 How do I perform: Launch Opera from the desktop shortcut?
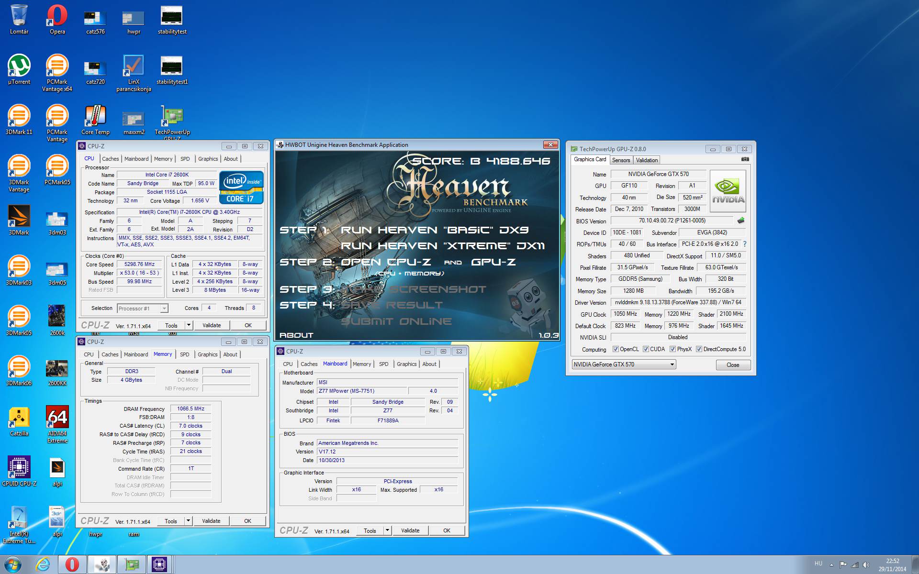pos(57,19)
